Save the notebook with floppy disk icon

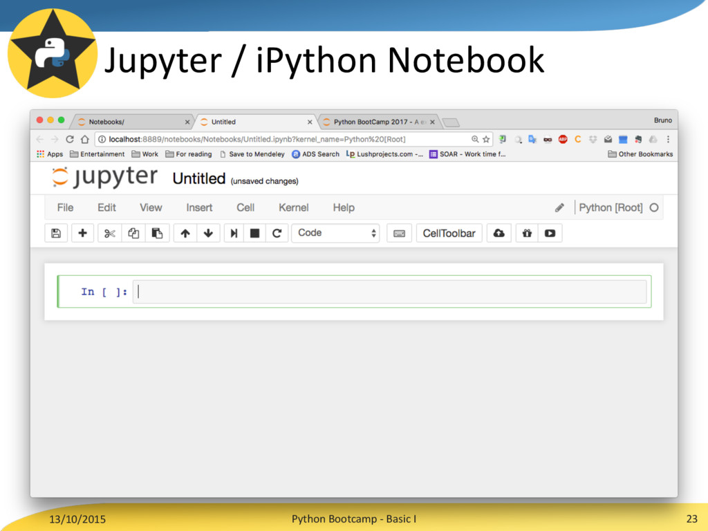[x=56, y=234]
